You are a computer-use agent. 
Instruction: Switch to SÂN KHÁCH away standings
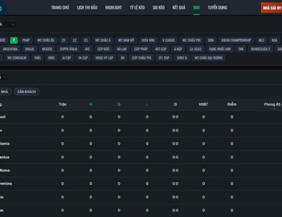pyautogui.click(x=27, y=92)
